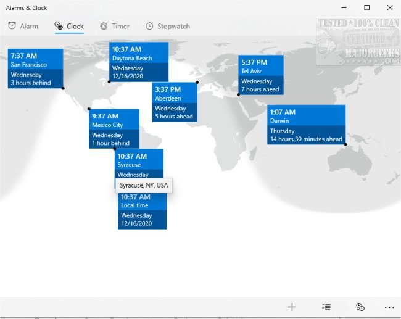Go to the Stopwatch tab

168,26
